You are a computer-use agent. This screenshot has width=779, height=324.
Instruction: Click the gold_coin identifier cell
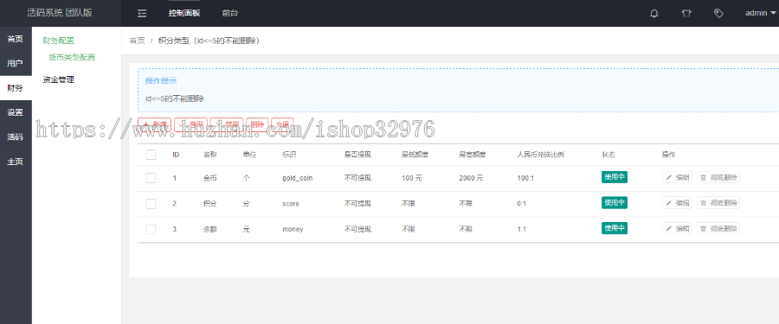[298, 178]
